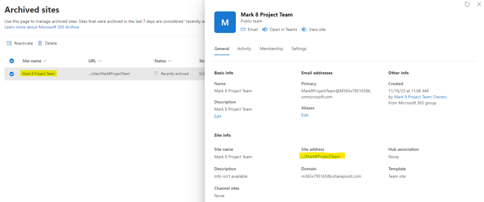Click the Delete button label
The height and width of the screenshot is (202, 484).
point(51,43)
